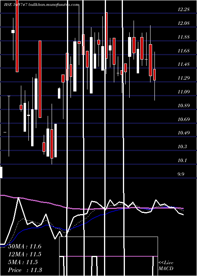Click the 10.89 price axis label
This screenshot has width=197, height=276.
[x=184, y=106]
